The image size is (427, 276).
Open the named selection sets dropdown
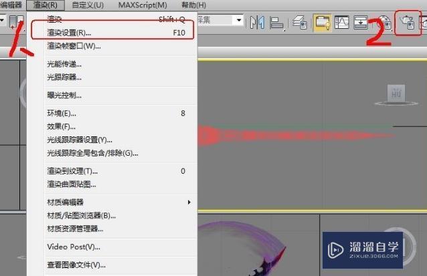click(239, 20)
